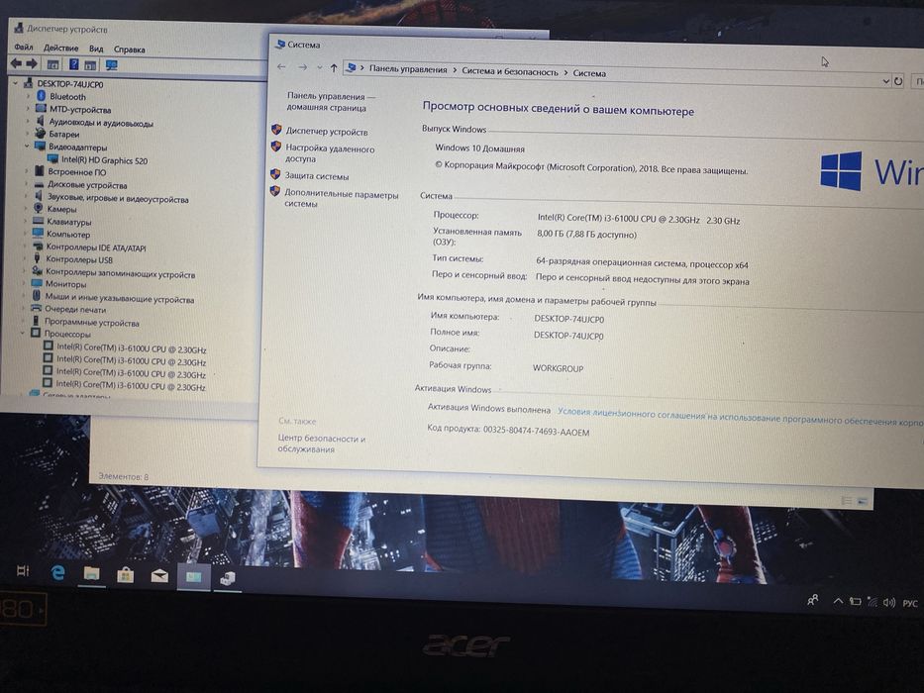Click the Forward arrow in Device Manager toolbar
924x693 pixels.
click(32, 63)
